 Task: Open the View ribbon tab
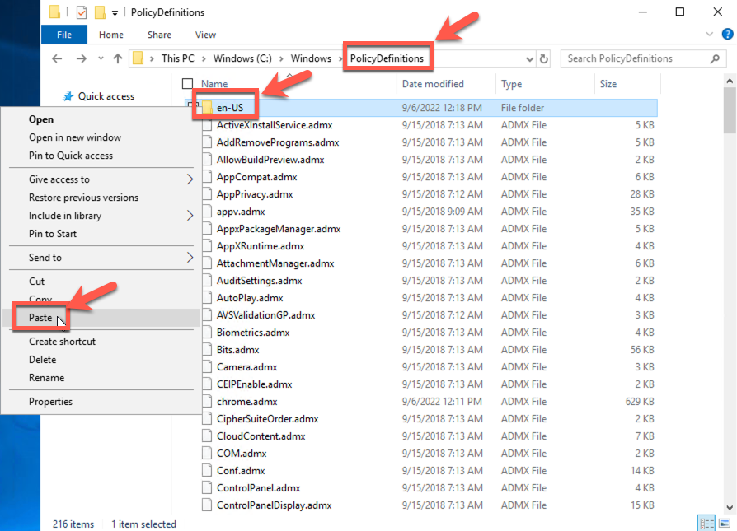pos(205,35)
